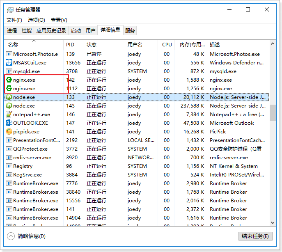
Task: Select the OUTLOOK.EXE process name
Action: (x=30, y=123)
